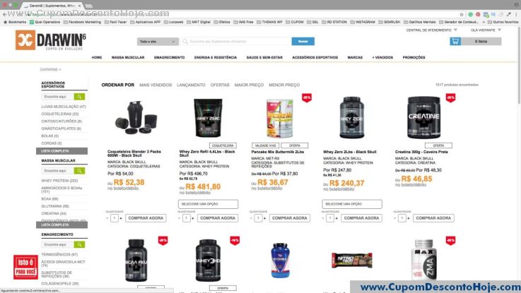Increase quantity for Coqueteleira Blender with plus
Viewport: 521px width, 293px height.
pyautogui.click(x=121, y=218)
